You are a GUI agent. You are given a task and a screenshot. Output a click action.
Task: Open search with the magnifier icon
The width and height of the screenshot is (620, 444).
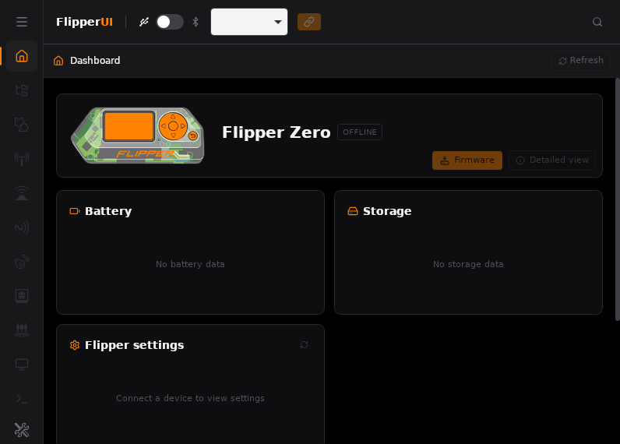tap(597, 22)
